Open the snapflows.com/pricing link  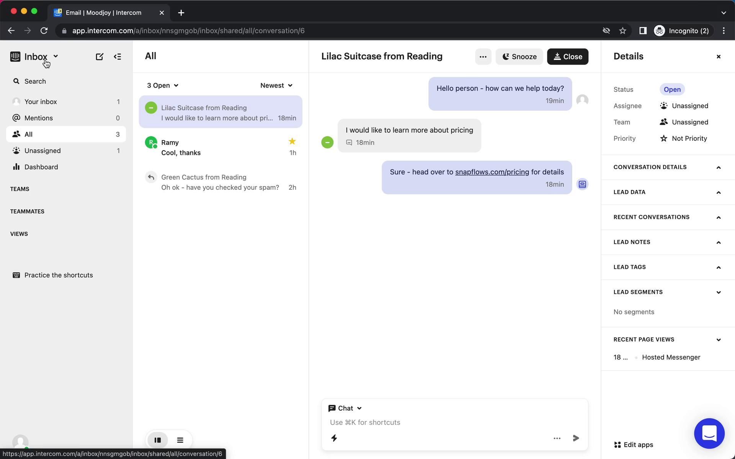(x=492, y=172)
